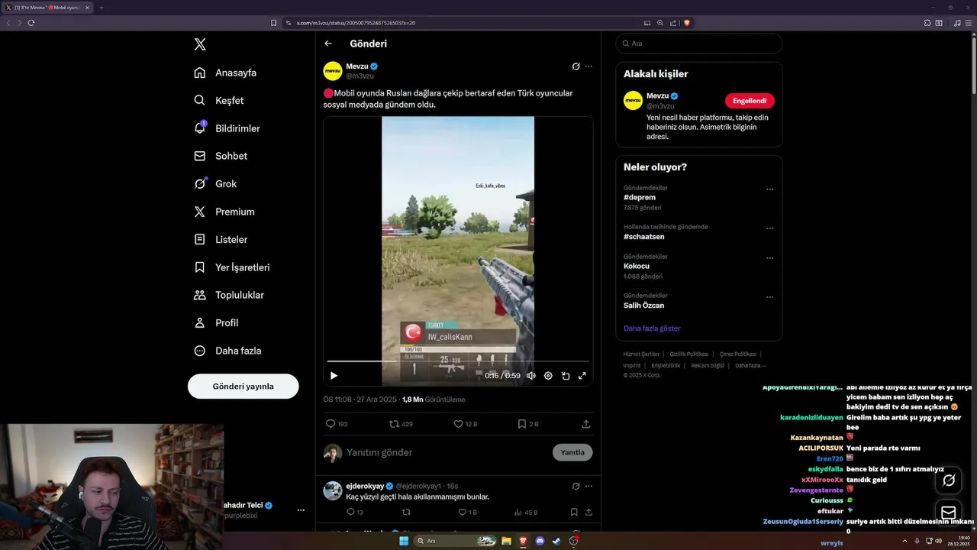977x550 pixels.
Task: Open the Brave hamburger menu
Action: coord(969,23)
